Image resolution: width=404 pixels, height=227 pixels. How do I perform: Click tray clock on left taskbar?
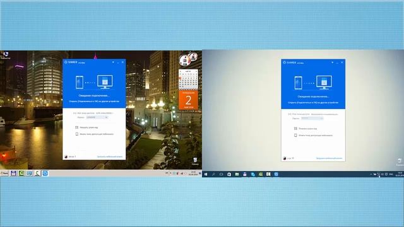coord(193,173)
